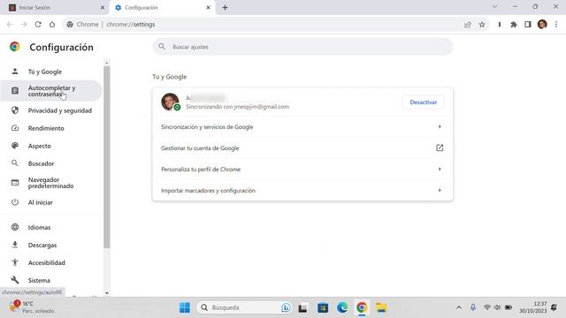Click the Desactivar sync button
The image size is (566, 318).
coord(424,102)
